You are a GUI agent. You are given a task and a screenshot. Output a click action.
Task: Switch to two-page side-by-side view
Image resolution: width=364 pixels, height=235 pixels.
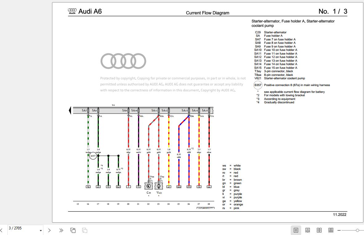point(319,230)
